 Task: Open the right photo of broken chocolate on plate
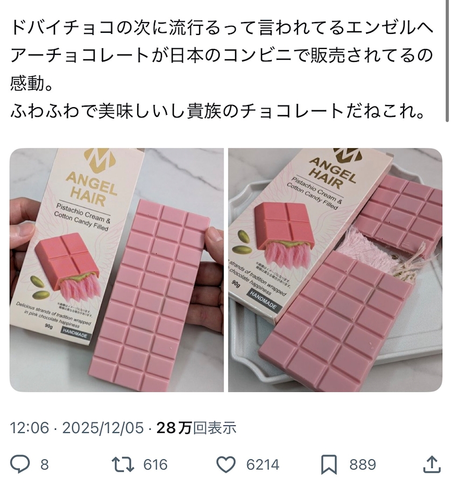click(335, 270)
